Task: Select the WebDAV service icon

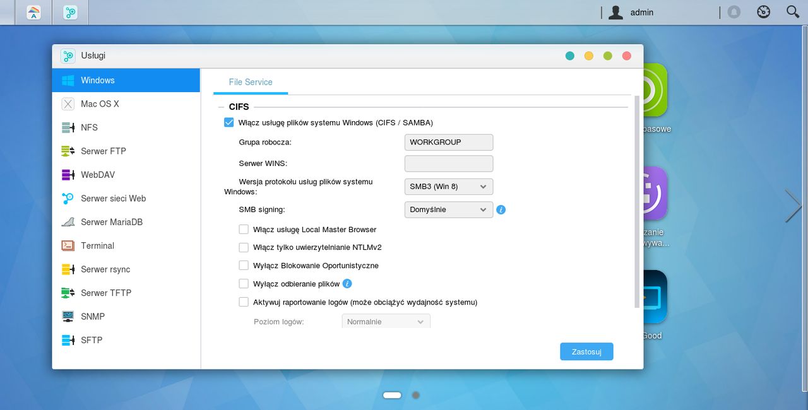Action: click(68, 175)
